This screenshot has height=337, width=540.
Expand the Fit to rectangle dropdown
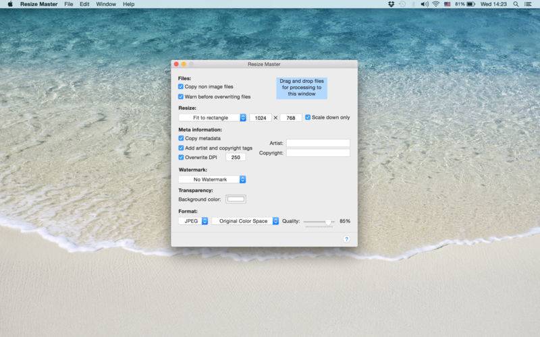[212, 117]
